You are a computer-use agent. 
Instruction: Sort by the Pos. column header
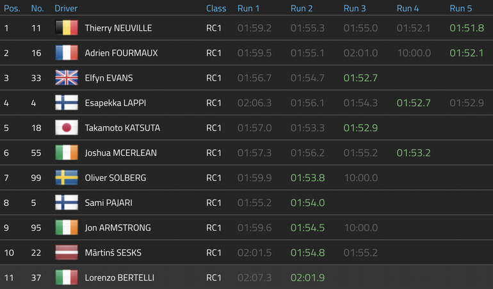(x=12, y=8)
